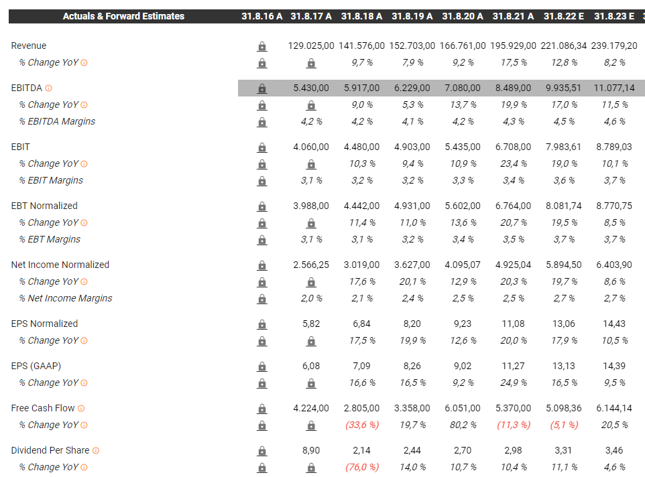Click the info icon by EPS Normalized % Change YoY
Screen dimensions: 645x477
(x=84, y=341)
